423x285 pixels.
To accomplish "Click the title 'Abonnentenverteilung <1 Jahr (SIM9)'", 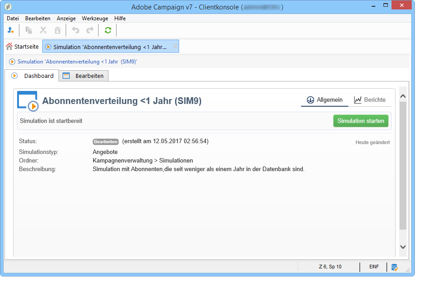I will (x=122, y=101).
